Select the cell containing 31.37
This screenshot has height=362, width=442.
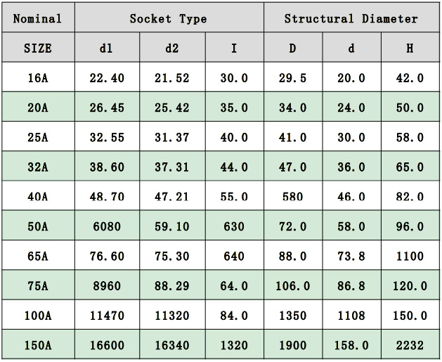point(172,138)
